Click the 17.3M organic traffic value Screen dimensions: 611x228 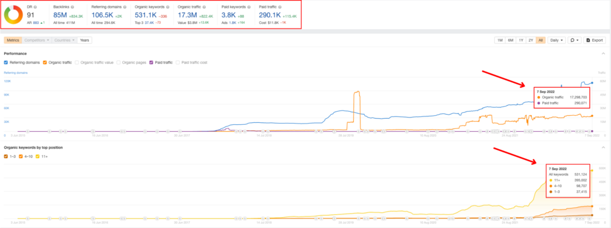pyautogui.click(x=187, y=15)
